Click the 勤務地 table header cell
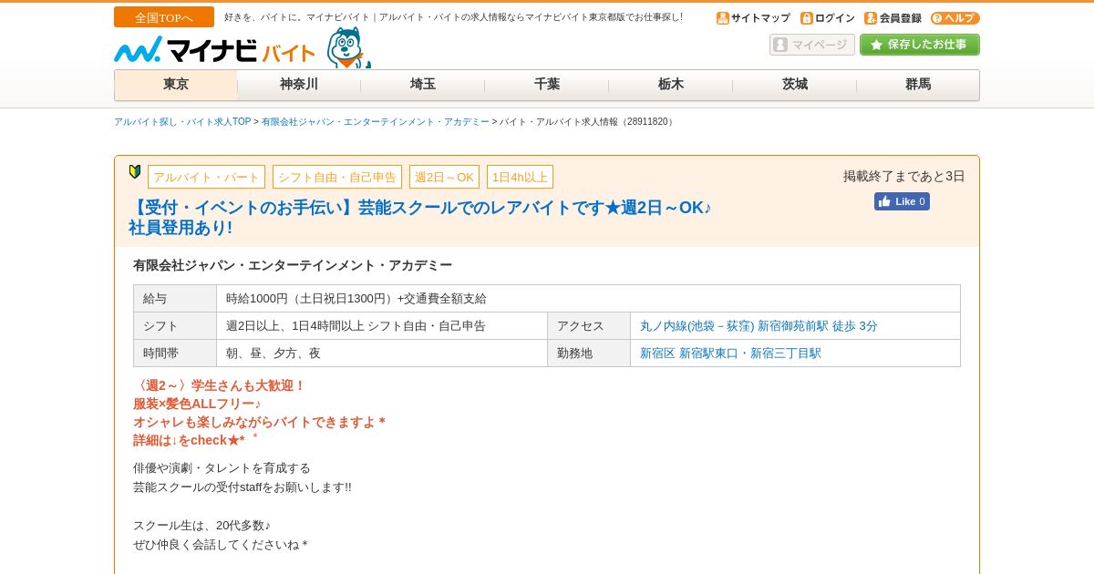1094x574 pixels. coord(589,354)
